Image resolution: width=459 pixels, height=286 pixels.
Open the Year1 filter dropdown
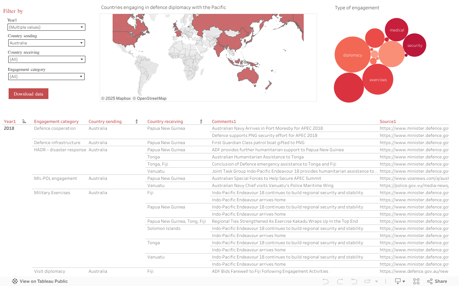click(82, 27)
